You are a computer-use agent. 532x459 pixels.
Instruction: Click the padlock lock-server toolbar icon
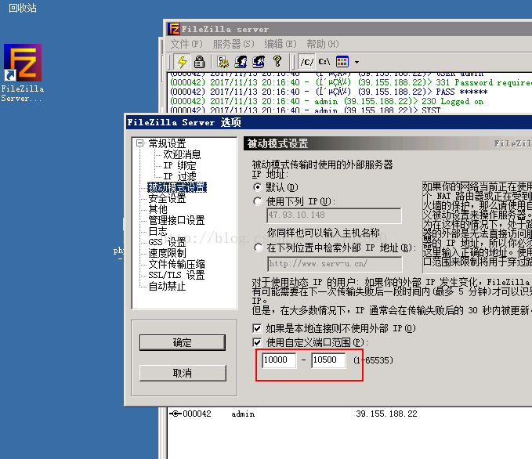tap(199, 62)
